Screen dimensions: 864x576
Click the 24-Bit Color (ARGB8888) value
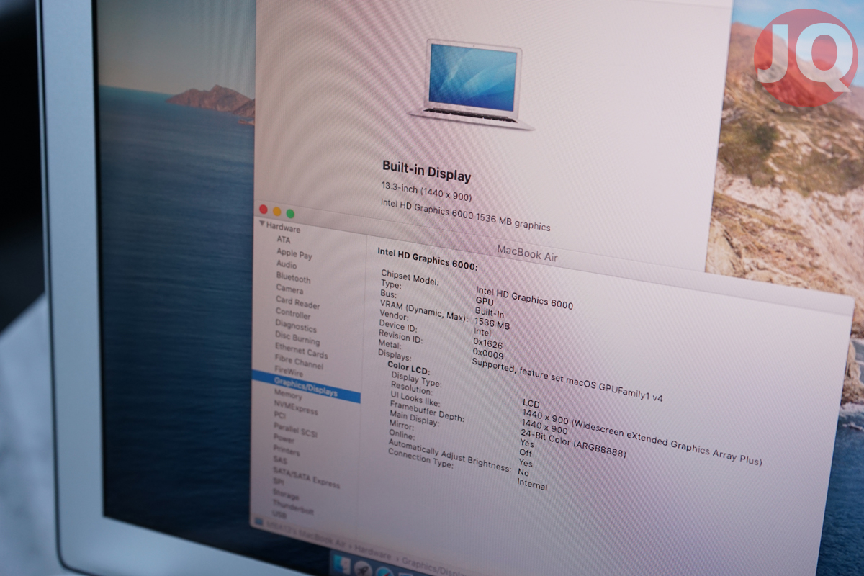click(573, 444)
